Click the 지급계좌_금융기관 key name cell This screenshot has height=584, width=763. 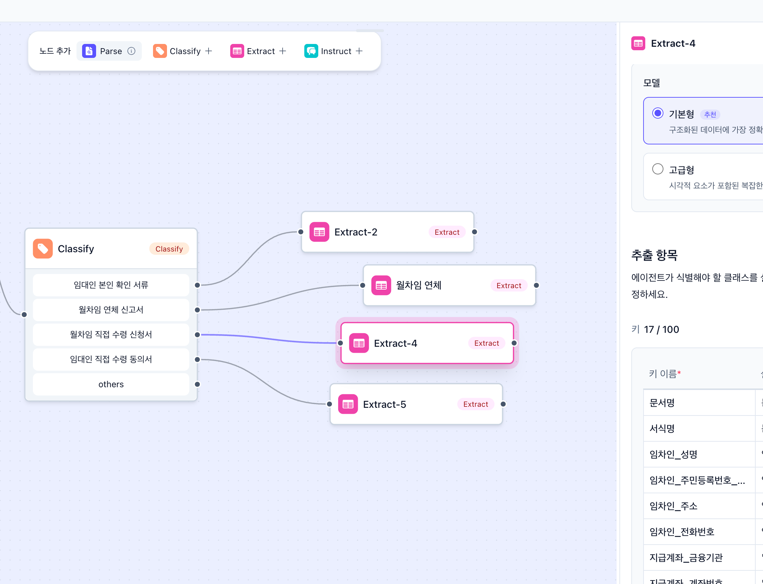point(699,558)
